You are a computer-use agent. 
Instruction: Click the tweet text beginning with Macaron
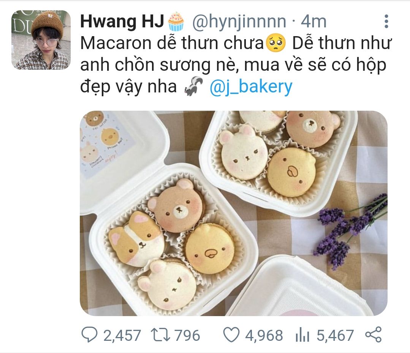tap(236, 65)
